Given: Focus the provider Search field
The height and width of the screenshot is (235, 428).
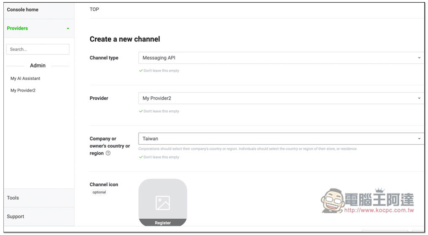Looking at the screenshot, I should (x=38, y=49).
